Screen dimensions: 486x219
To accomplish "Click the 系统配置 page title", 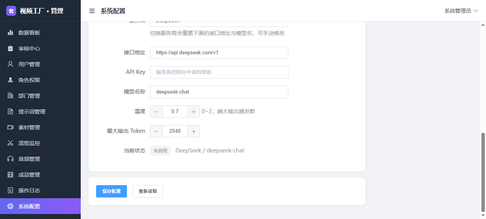I will [113, 11].
